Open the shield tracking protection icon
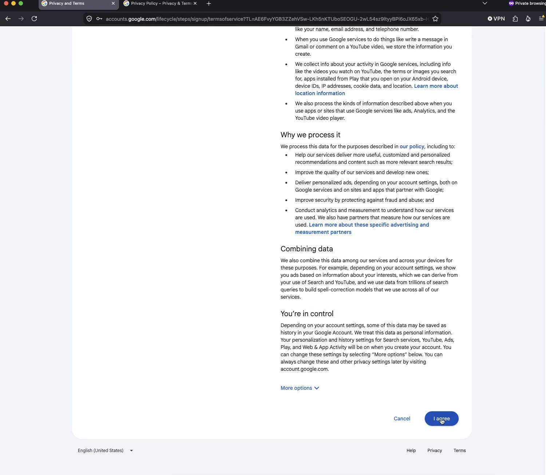The image size is (546, 475). click(89, 19)
